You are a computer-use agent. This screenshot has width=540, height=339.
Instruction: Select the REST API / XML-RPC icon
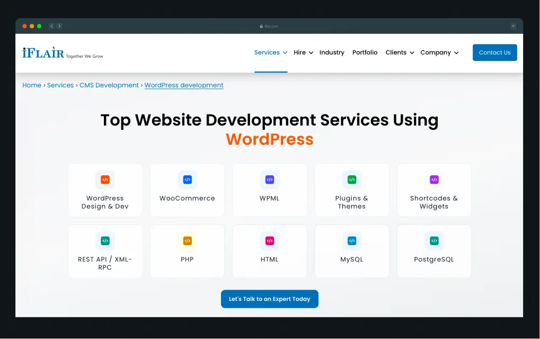[x=105, y=241]
